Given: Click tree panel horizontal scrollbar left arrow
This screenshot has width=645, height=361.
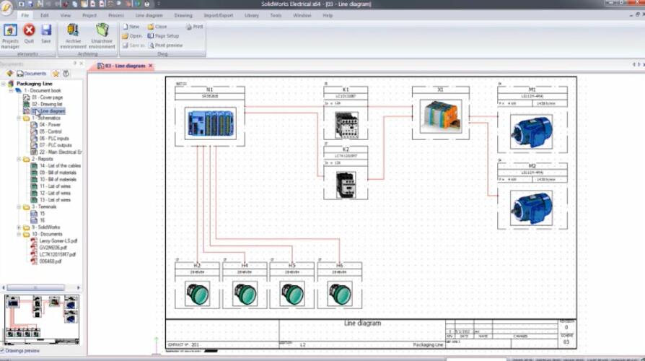Looking at the screenshot, I should [4, 288].
